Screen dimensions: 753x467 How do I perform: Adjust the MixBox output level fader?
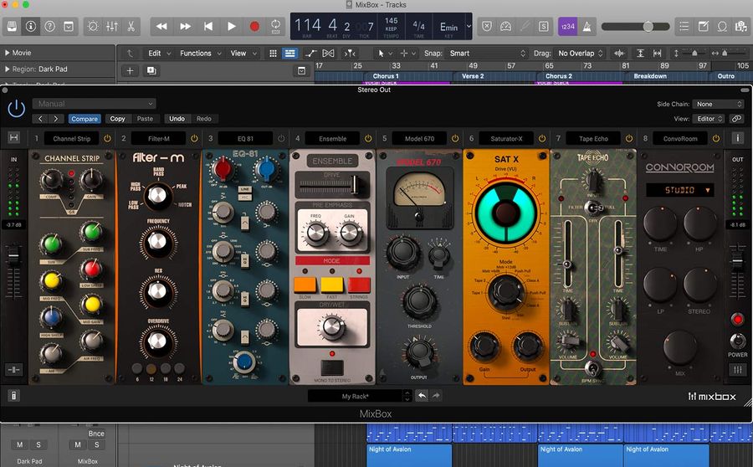(x=737, y=261)
